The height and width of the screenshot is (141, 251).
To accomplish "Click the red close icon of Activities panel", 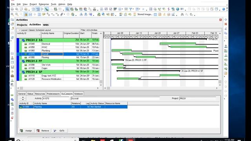I will 220,20.
